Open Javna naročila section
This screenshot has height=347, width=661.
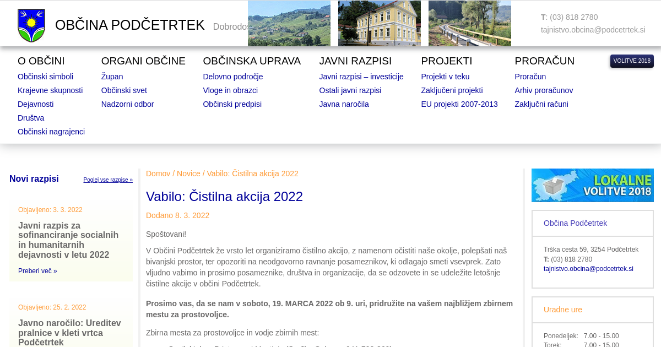[344, 104]
